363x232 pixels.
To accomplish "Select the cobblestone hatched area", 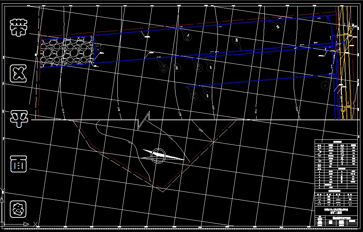I will click(x=67, y=51).
